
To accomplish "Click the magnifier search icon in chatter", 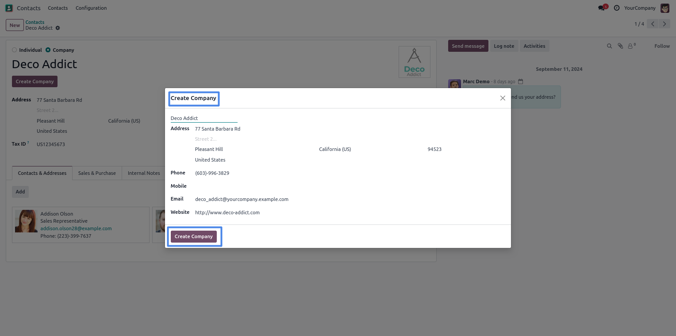I will click(609, 46).
